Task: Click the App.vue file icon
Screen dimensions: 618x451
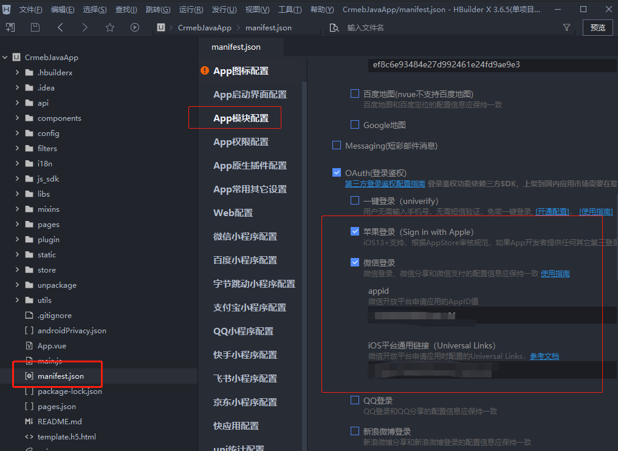Action: click(x=29, y=345)
